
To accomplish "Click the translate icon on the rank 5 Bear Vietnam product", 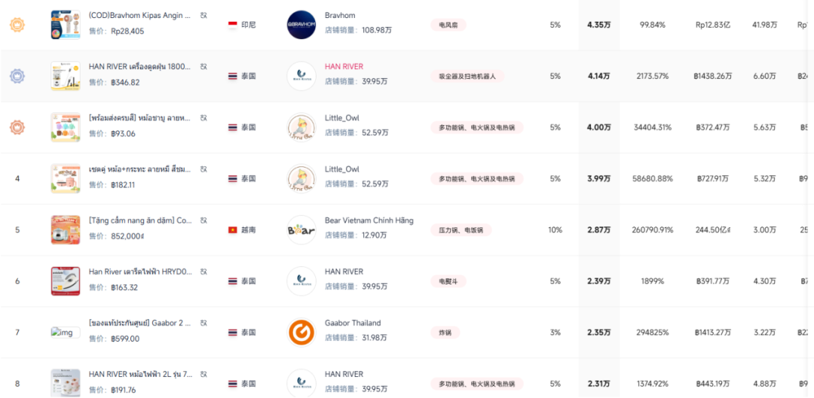I will (x=203, y=220).
